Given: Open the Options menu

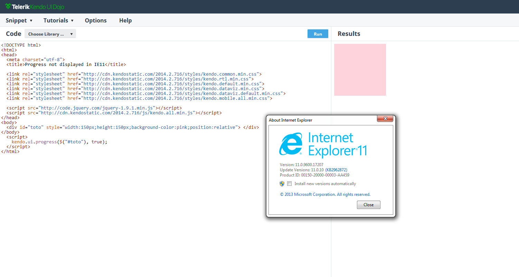Looking at the screenshot, I should point(96,20).
